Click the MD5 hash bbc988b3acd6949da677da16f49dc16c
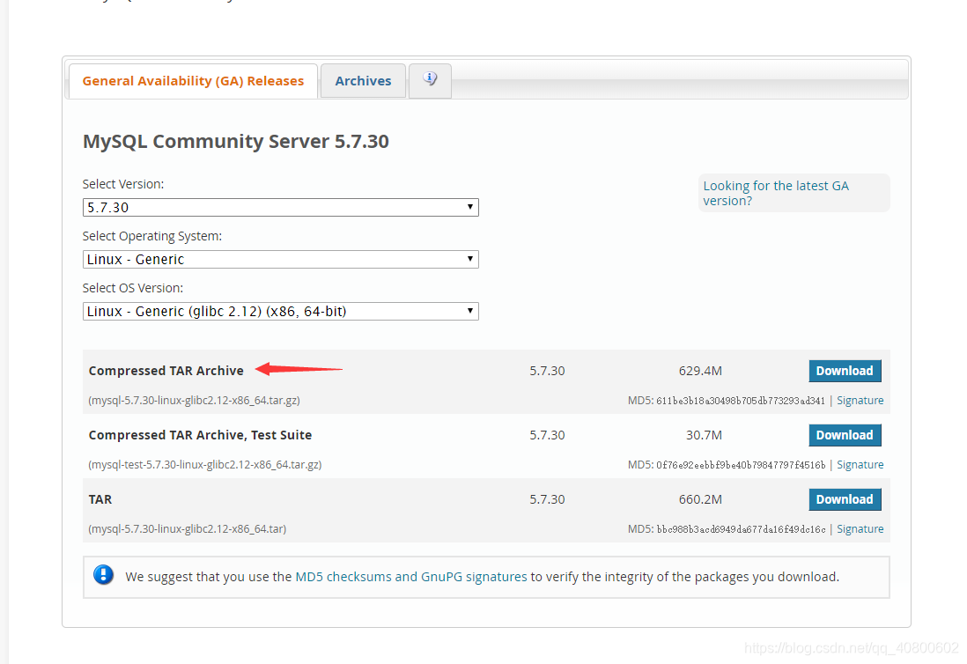The image size is (967, 664). click(x=740, y=529)
